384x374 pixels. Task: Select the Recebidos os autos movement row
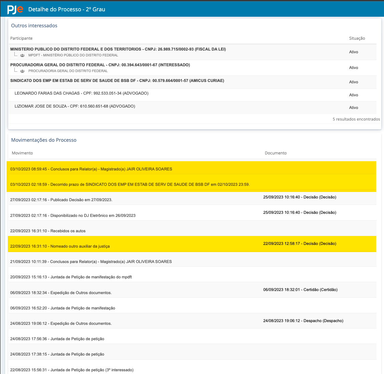(48, 231)
